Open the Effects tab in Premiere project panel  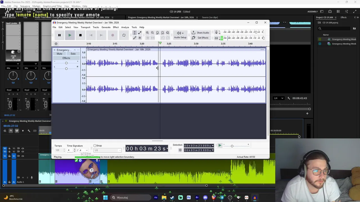[x=344, y=17]
